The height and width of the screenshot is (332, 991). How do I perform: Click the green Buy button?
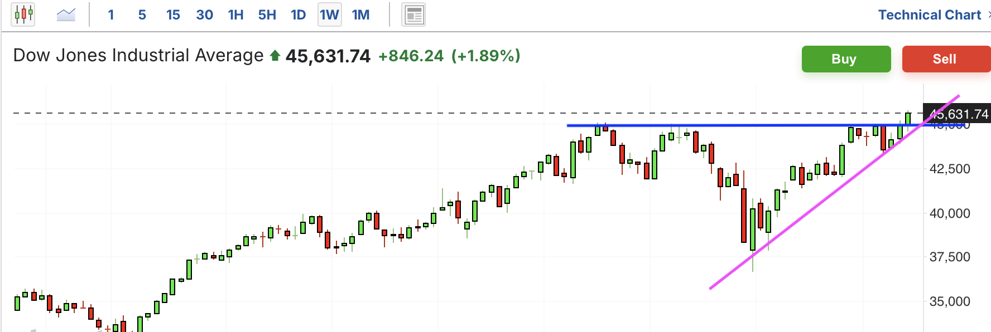coord(846,59)
